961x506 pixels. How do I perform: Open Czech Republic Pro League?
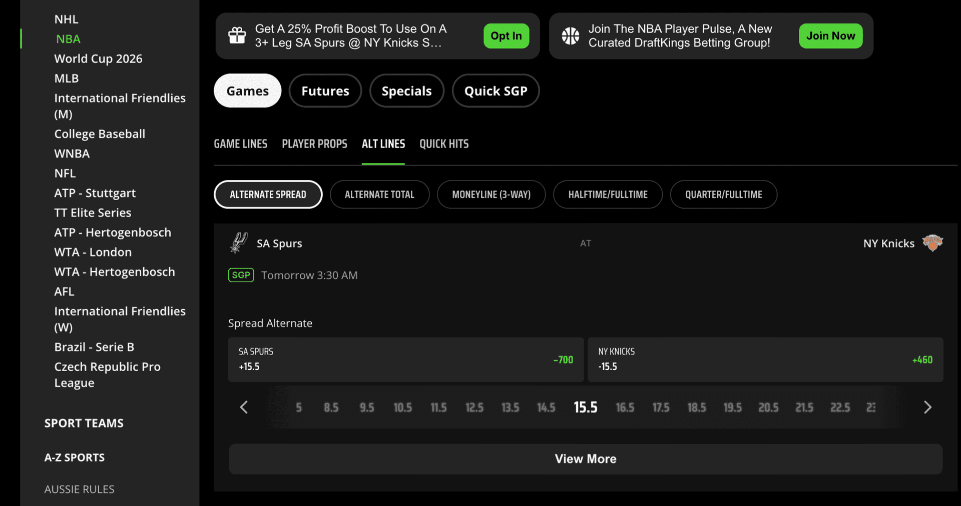point(107,374)
